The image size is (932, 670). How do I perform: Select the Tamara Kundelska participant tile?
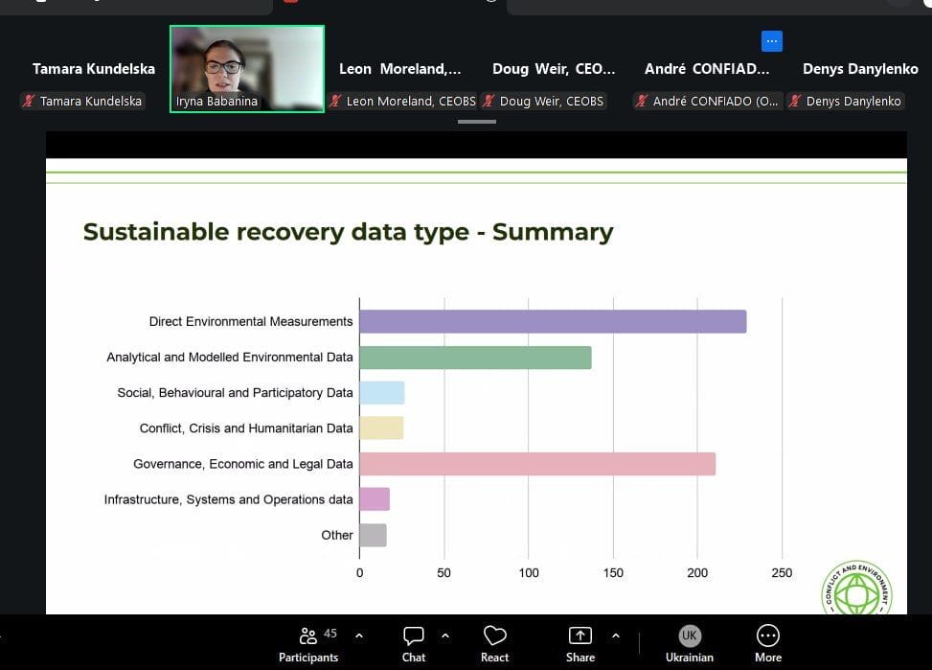click(x=93, y=69)
